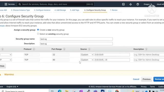
Task: Go to step 5 Add Tags
Action: pos(75,10)
